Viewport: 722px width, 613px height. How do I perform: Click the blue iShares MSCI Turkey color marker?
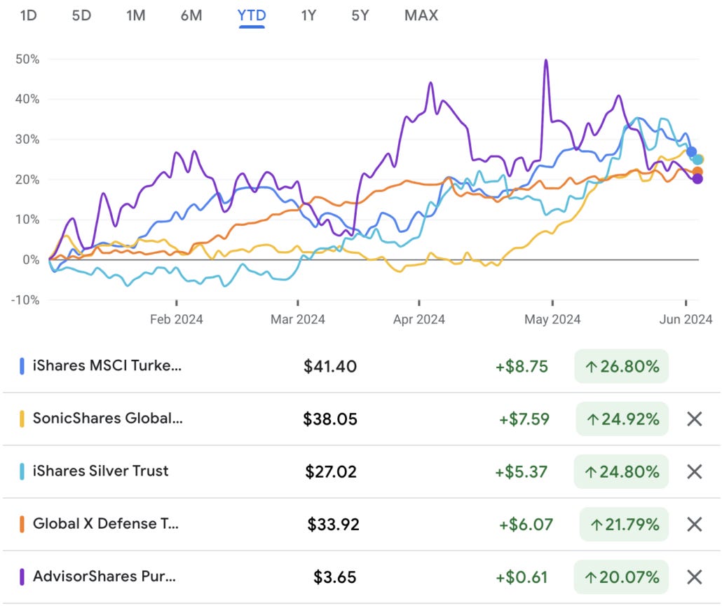22,366
